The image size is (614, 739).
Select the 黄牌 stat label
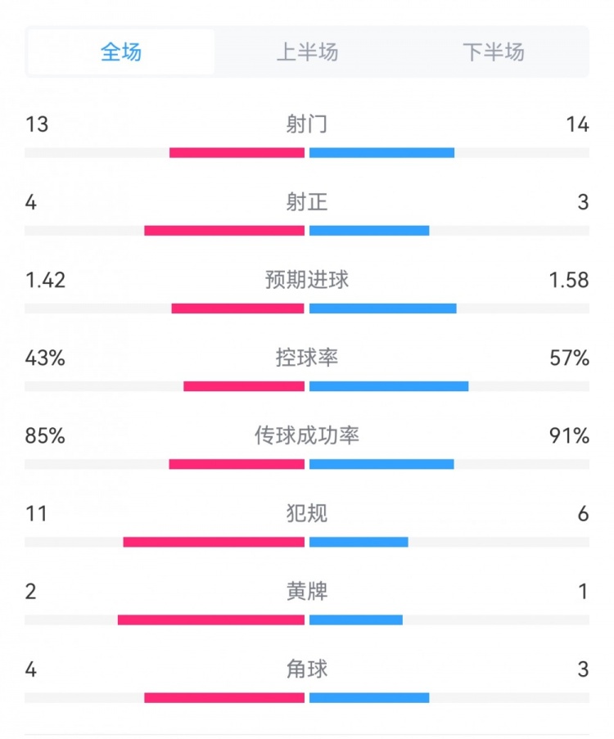(307, 591)
